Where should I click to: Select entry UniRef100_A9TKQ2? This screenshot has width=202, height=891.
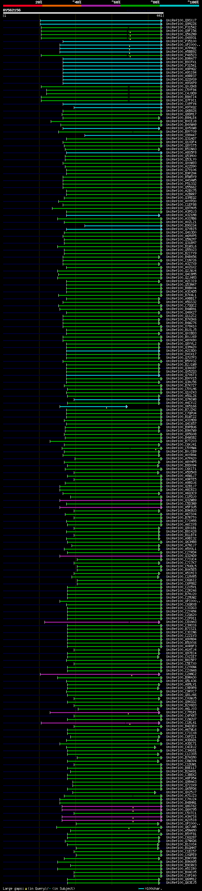(181, 107)
